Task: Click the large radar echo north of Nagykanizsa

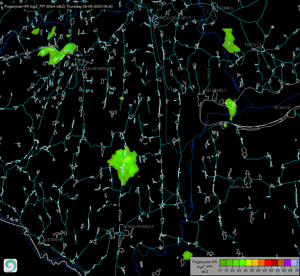Action: (123, 165)
